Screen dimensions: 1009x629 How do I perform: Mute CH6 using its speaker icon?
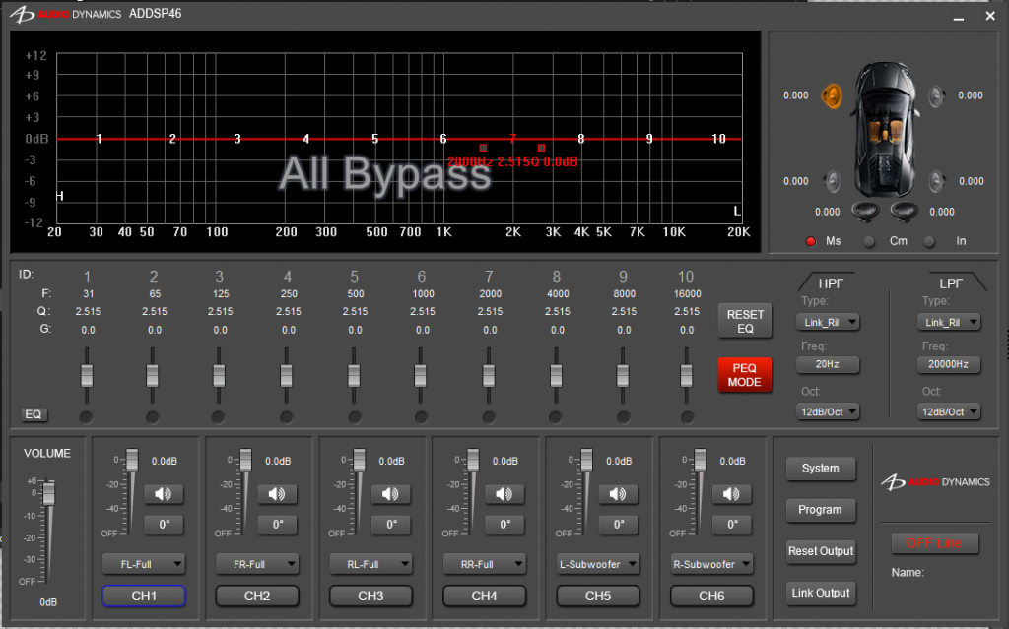[731, 494]
